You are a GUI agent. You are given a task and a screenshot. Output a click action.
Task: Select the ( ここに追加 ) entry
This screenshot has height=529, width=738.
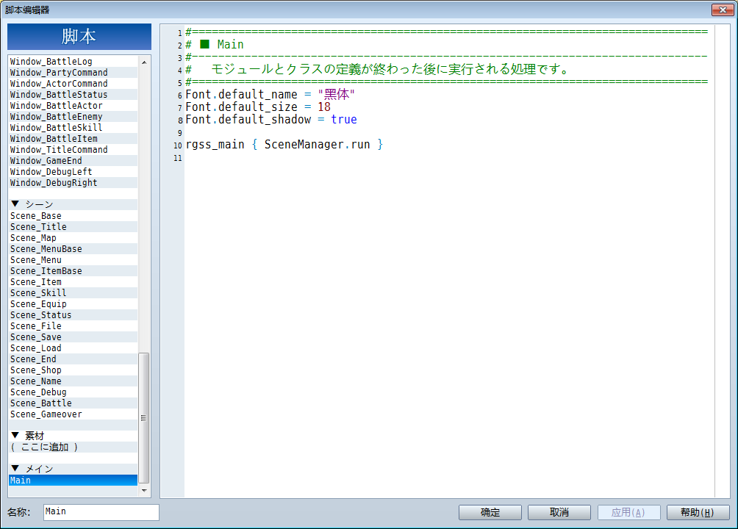click(x=73, y=447)
